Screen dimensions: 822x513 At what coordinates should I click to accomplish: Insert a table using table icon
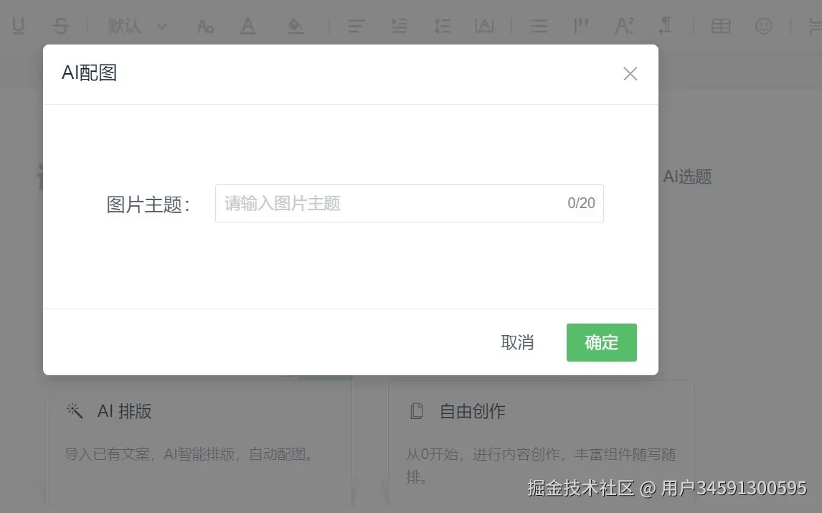coord(721,26)
